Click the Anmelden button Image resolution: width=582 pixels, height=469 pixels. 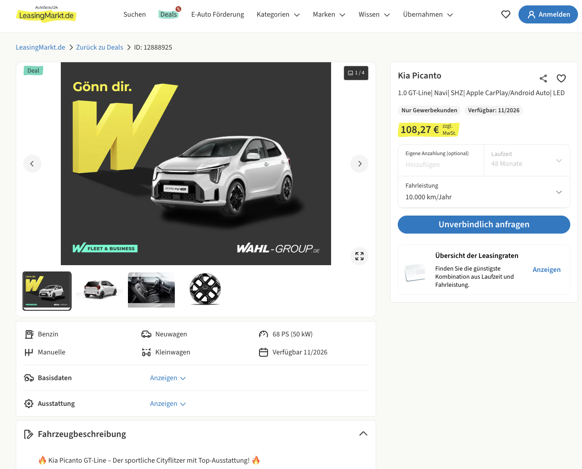coord(548,14)
